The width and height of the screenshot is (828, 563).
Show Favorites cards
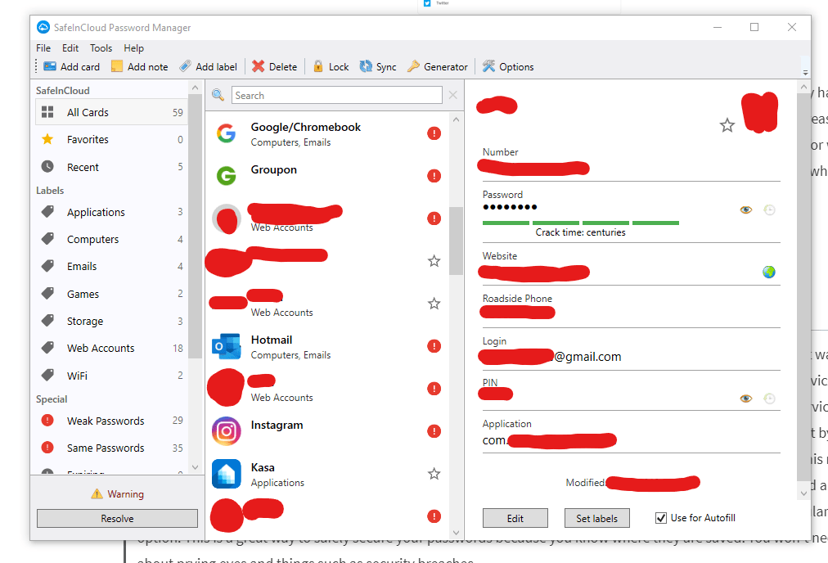click(x=111, y=139)
